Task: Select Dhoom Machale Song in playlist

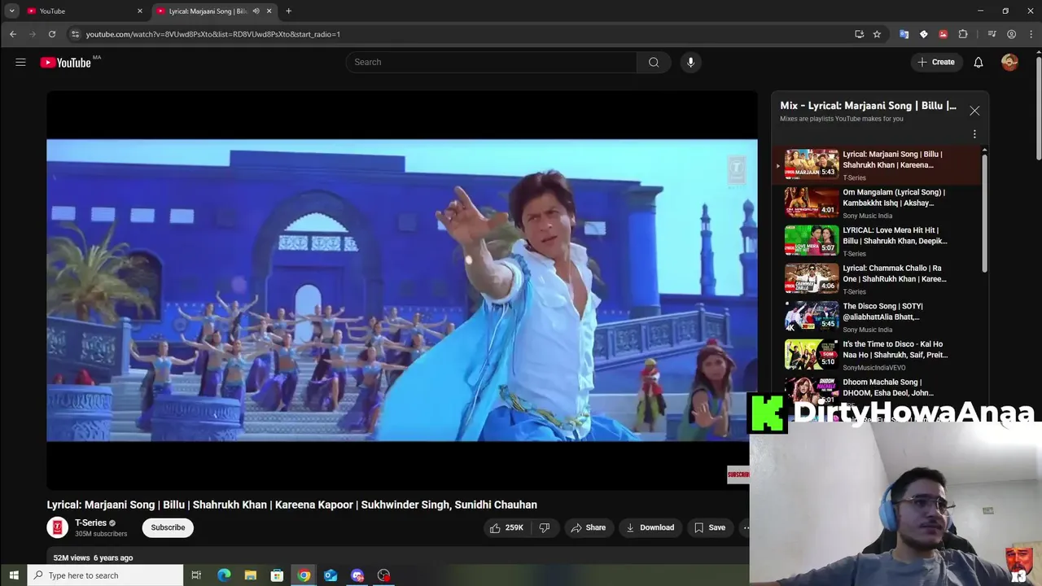Action: (877, 387)
